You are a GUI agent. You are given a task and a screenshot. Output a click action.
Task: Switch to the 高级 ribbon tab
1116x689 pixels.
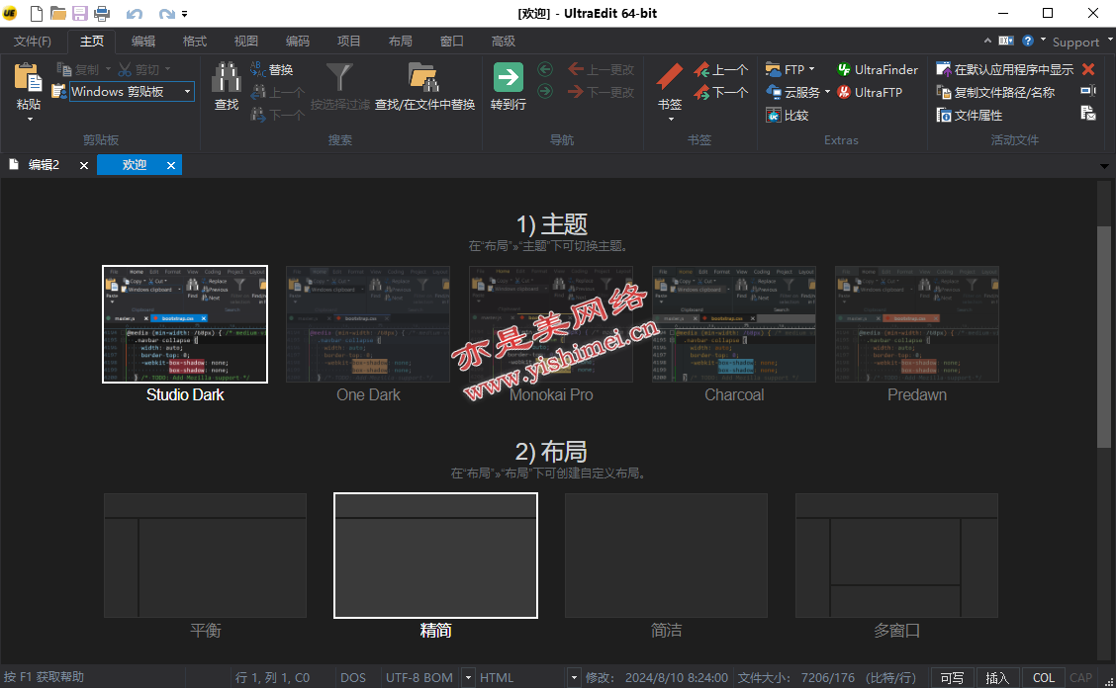[x=504, y=42]
